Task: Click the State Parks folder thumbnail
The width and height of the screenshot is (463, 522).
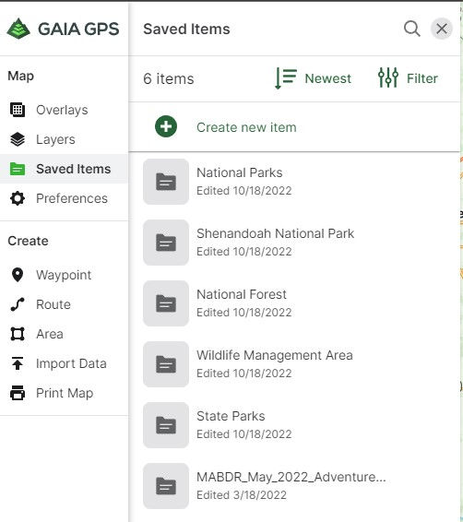Action: click(166, 425)
